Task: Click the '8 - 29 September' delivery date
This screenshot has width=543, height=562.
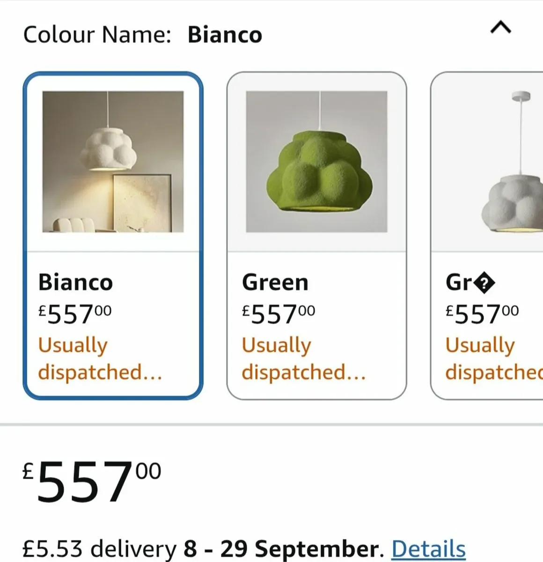Action: 280,549
